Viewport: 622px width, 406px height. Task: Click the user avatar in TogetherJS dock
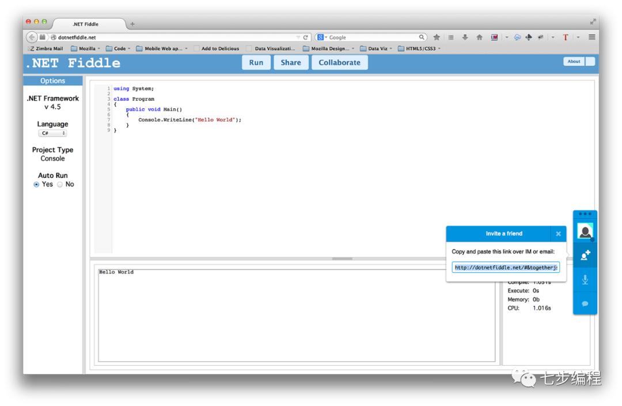pyautogui.click(x=585, y=231)
